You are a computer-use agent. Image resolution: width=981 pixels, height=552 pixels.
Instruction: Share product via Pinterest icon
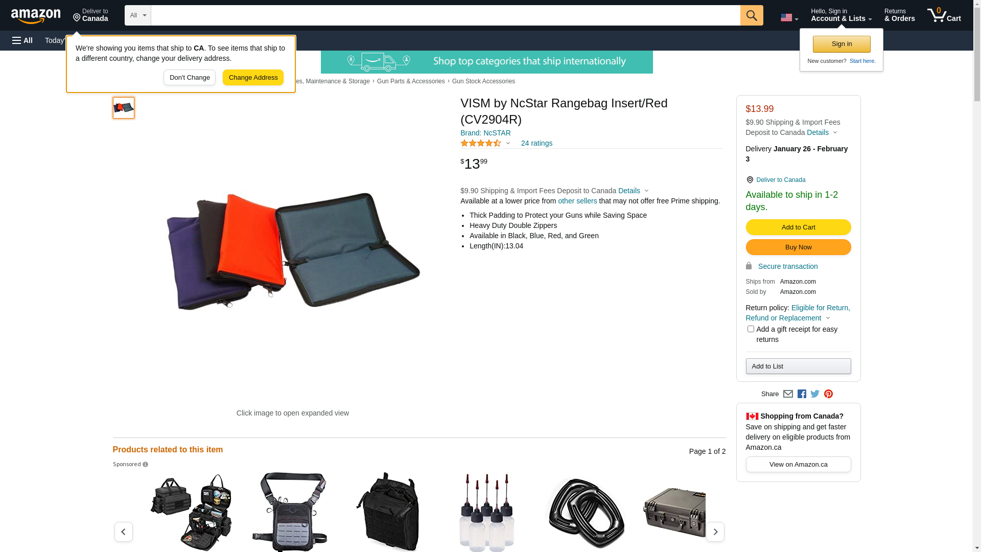(828, 394)
